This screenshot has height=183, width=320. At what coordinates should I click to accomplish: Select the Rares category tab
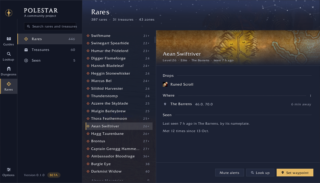click(50, 39)
